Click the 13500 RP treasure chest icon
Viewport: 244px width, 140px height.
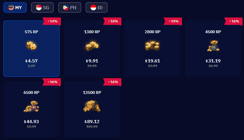coord(92,106)
